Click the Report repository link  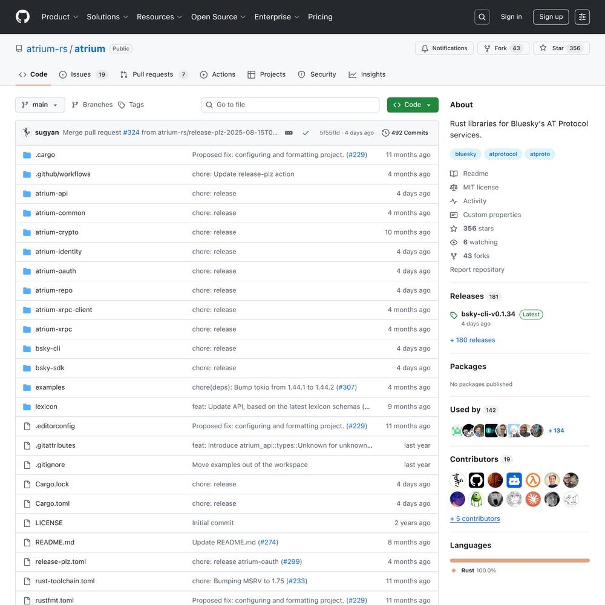click(x=477, y=270)
